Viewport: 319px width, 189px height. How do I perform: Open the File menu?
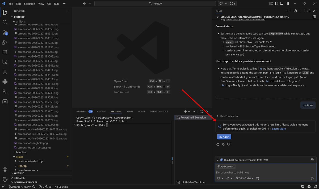(x=11, y=4)
